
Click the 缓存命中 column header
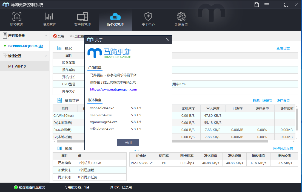(x=262, y=108)
